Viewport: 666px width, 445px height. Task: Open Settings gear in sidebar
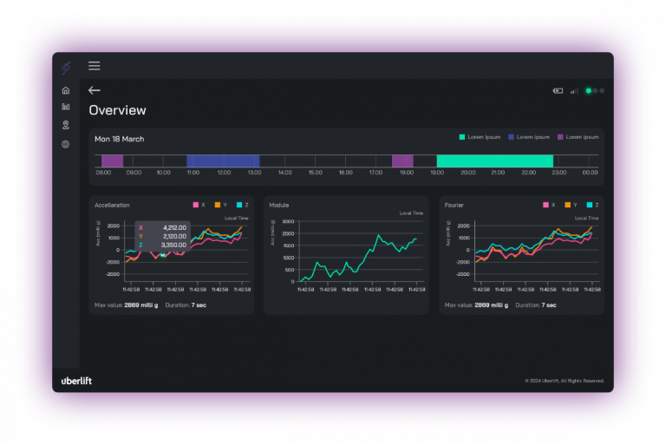[x=65, y=144]
